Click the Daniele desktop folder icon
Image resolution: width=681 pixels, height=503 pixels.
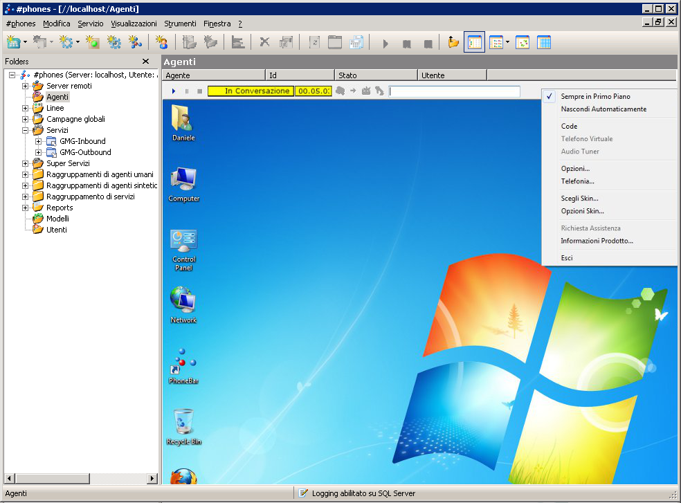[183, 123]
